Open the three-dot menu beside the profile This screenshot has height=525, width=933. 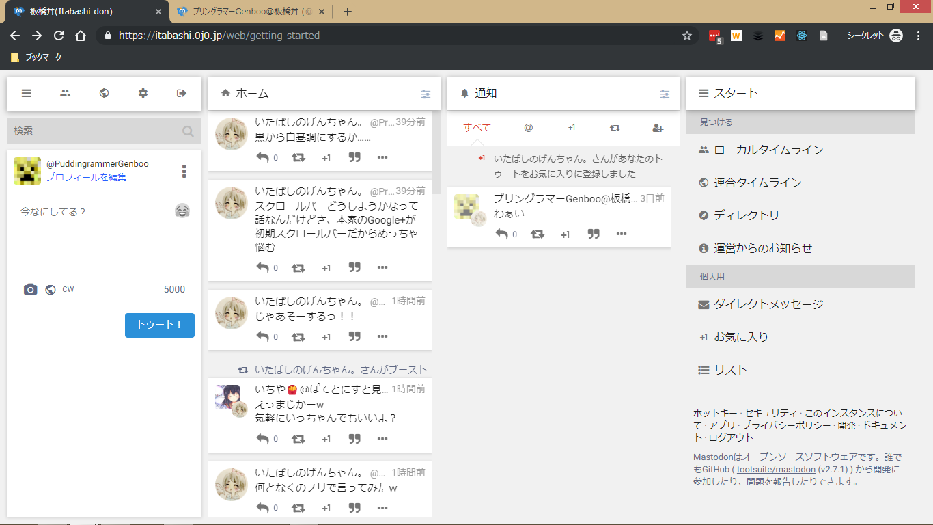pos(184,171)
